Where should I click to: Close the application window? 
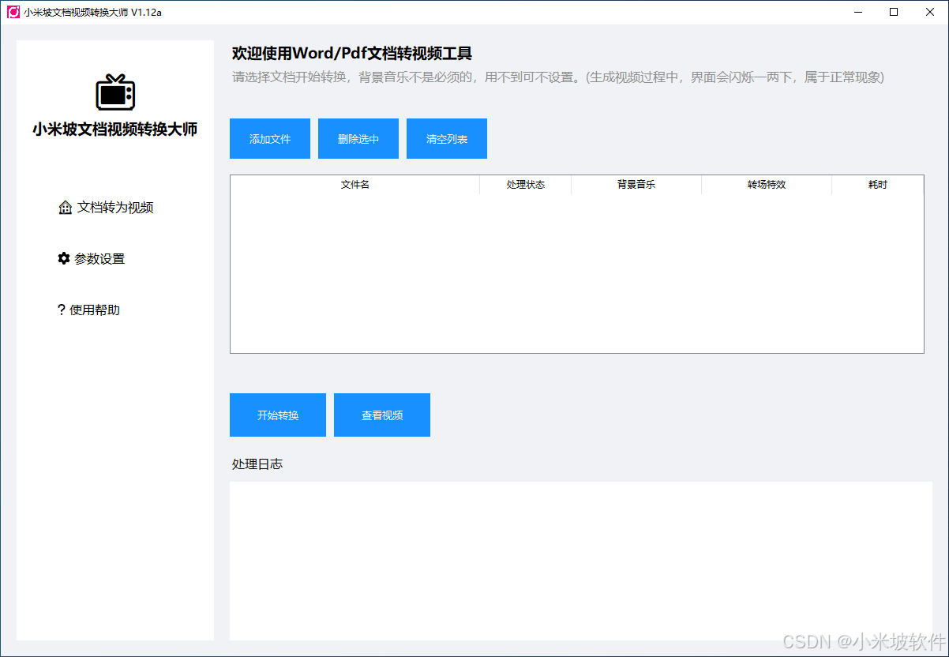(x=930, y=12)
